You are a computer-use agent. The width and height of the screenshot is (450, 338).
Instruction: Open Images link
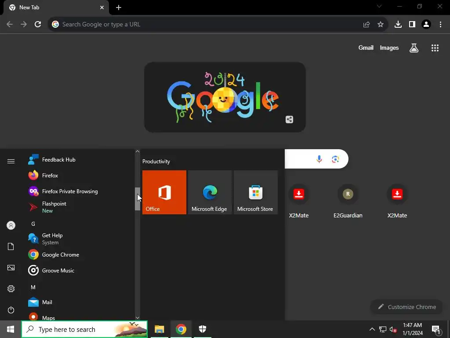(x=389, y=48)
